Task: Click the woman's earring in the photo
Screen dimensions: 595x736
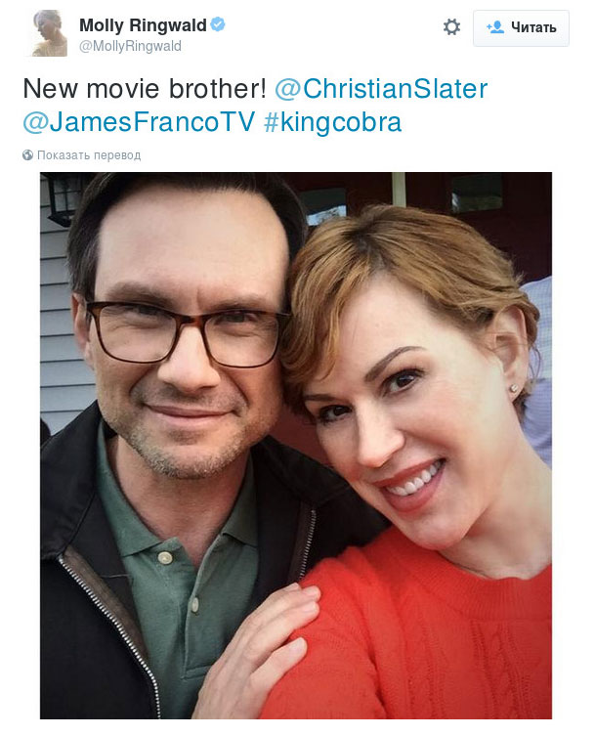Action: [x=514, y=388]
